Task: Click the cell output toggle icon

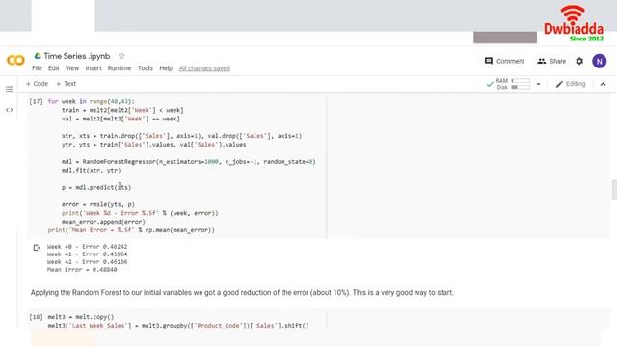Action: [x=37, y=248]
